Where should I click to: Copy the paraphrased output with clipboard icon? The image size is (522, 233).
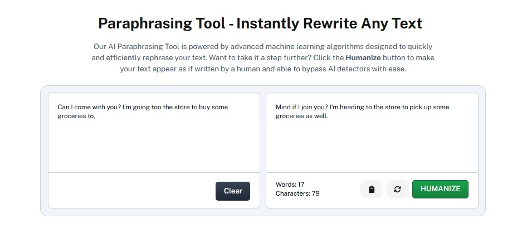pos(372,190)
